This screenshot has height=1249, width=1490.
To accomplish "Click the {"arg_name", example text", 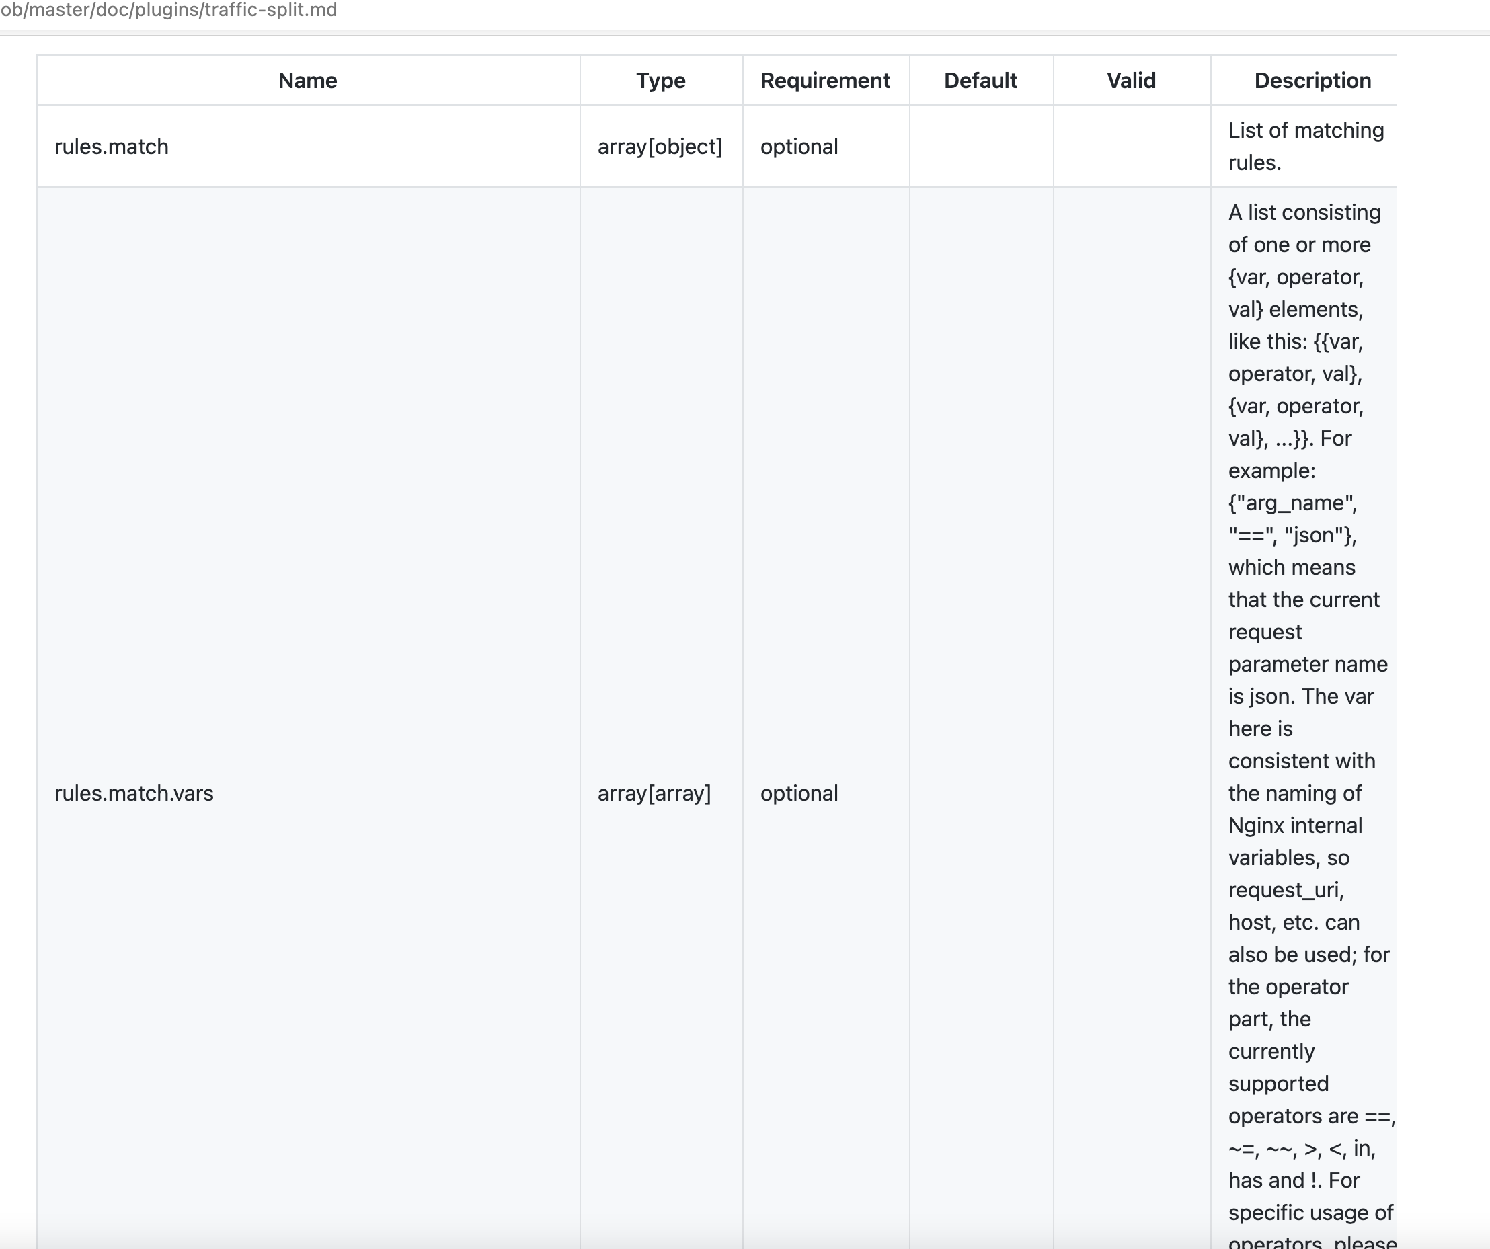I will pyautogui.click(x=1293, y=503).
